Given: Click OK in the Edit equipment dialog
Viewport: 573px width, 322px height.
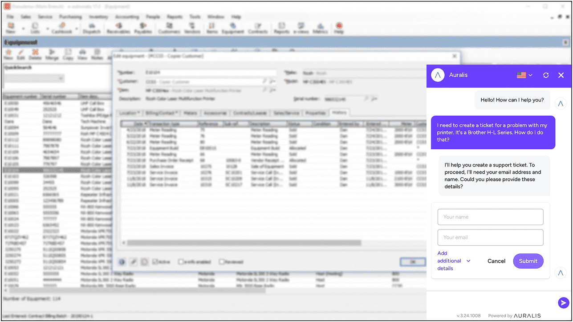Looking at the screenshot, I should (x=412, y=262).
